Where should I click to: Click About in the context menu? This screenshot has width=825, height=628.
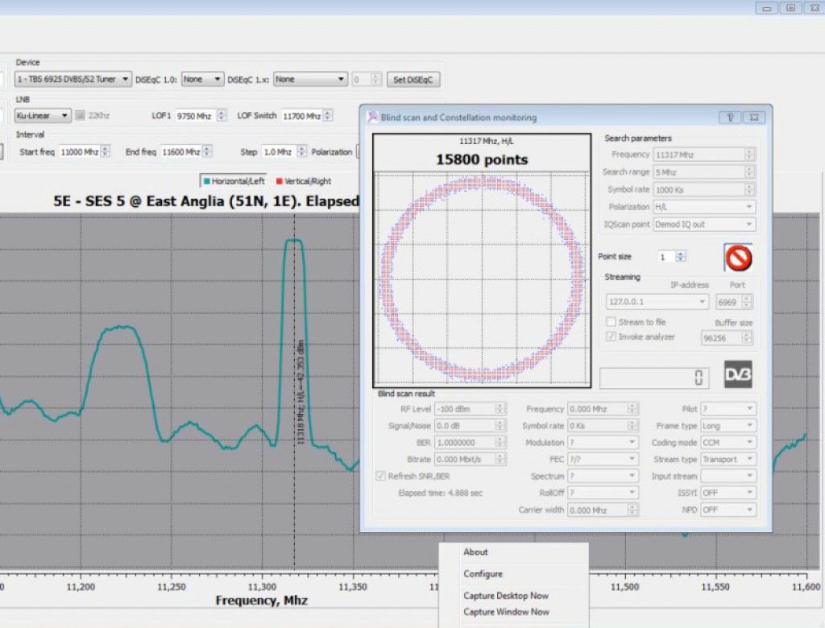475,552
